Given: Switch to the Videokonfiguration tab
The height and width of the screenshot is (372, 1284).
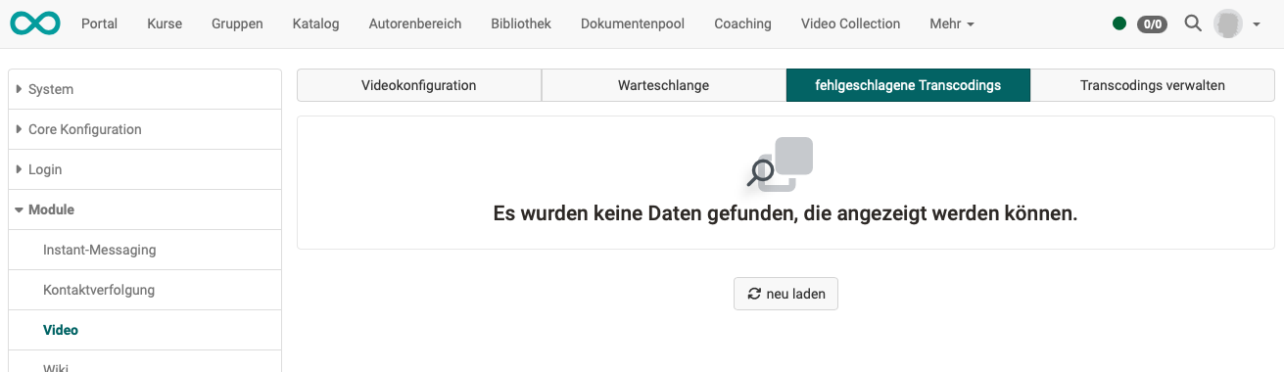Looking at the screenshot, I should (x=419, y=85).
